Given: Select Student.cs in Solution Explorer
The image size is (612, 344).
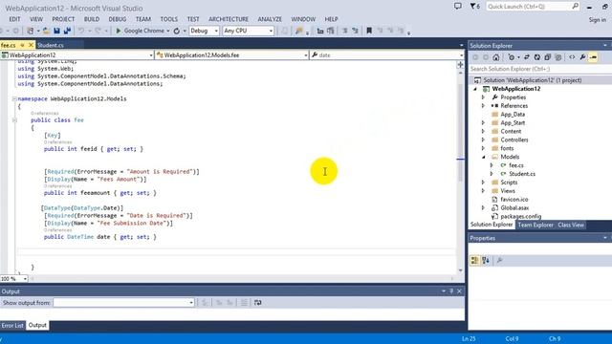Looking at the screenshot, I should click(x=522, y=174).
